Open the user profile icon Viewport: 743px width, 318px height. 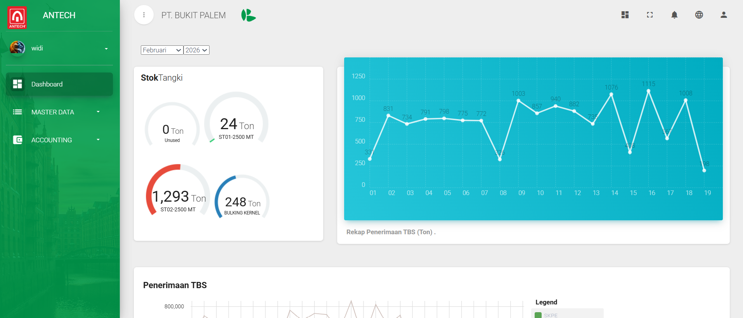(723, 15)
